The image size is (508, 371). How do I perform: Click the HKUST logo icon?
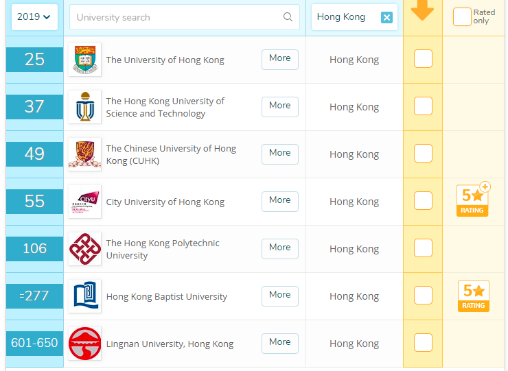coord(84,107)
